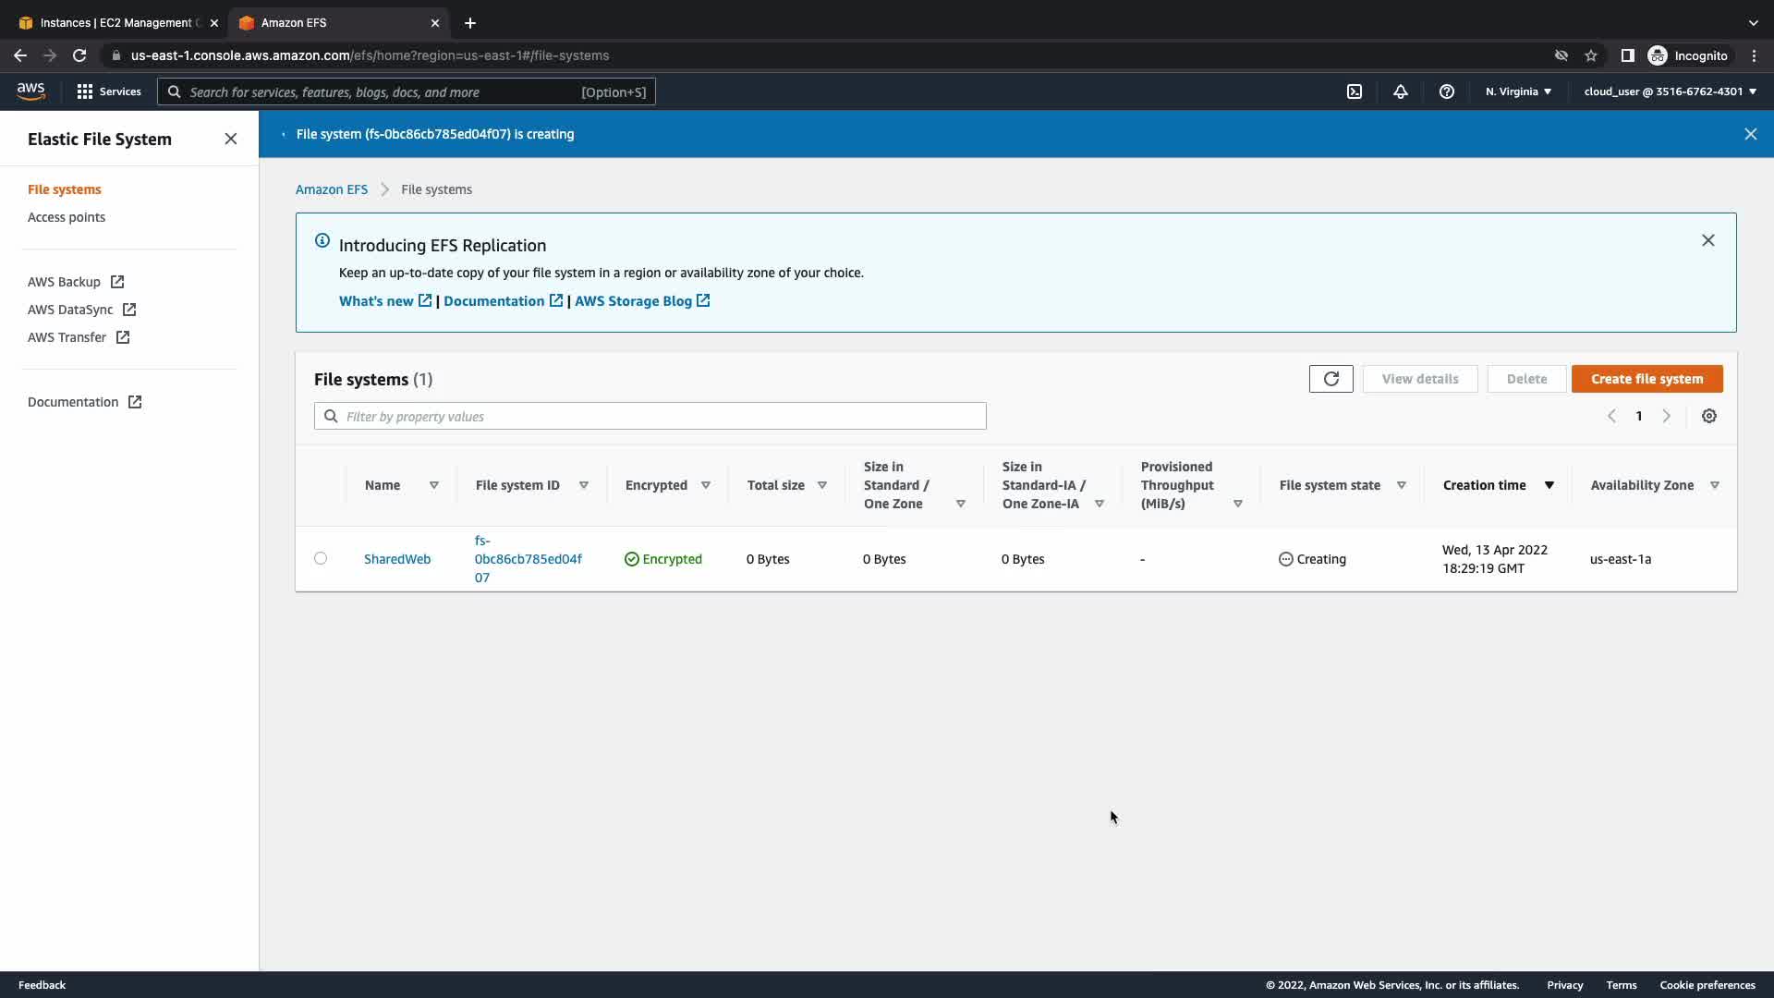1774x998 pixels.
Task: Click the AWS logo home icon
Action: coord(30,91)
